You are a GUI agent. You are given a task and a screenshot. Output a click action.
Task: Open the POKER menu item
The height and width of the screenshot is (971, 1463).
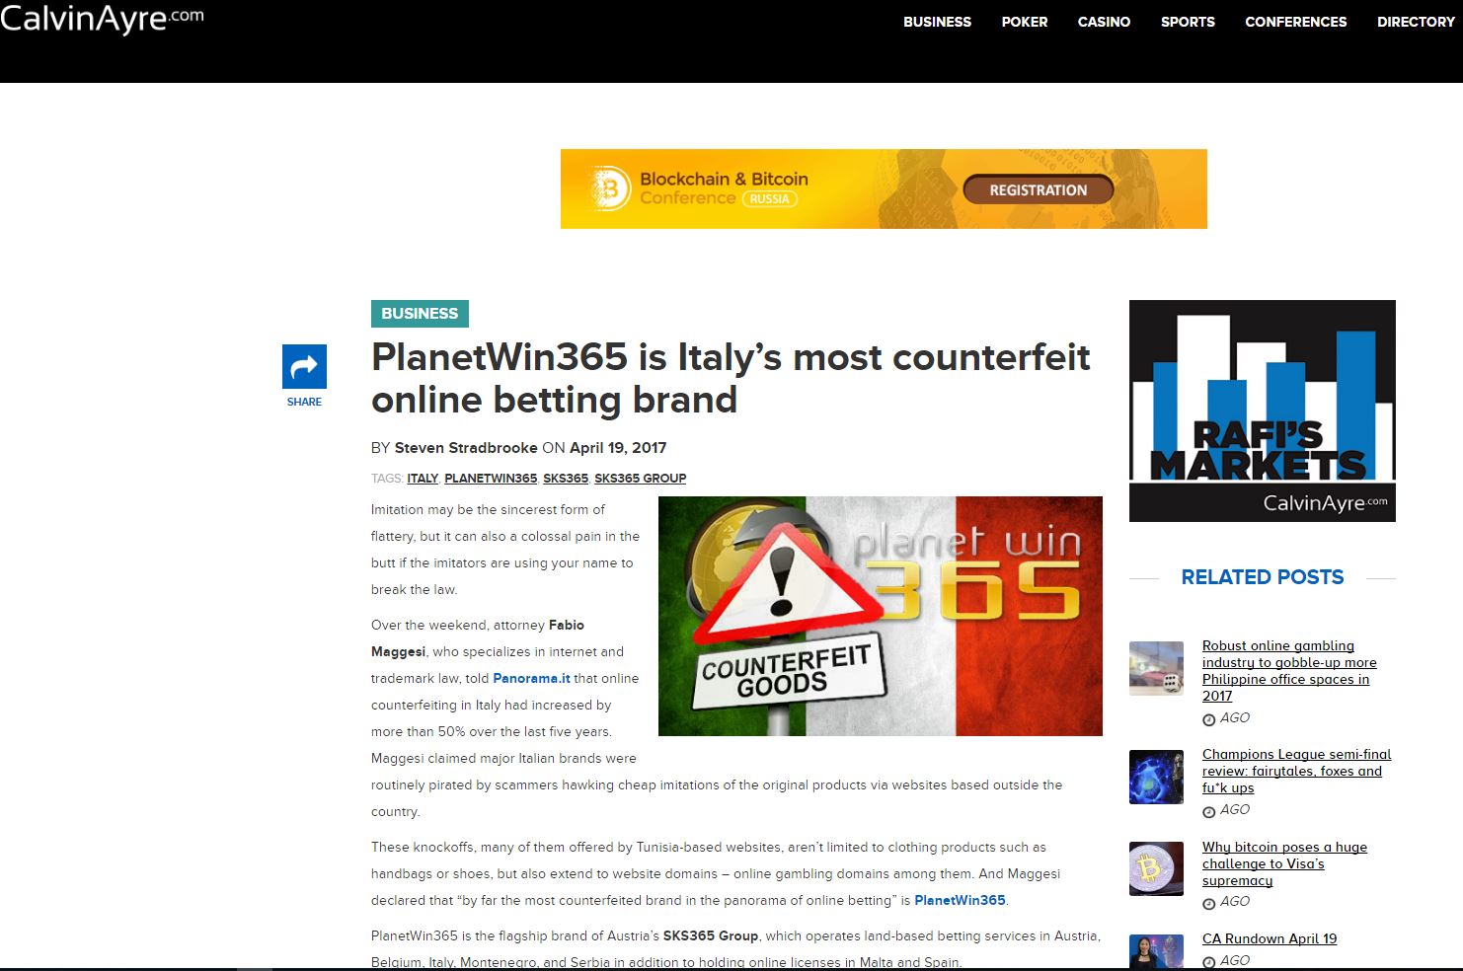1024,22
